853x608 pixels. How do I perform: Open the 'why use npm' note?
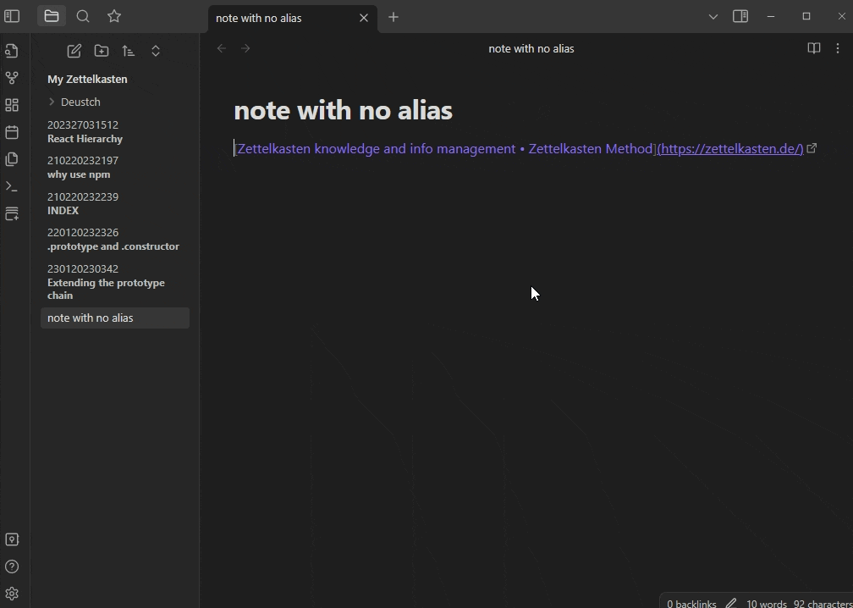click(x=115, y=168)
